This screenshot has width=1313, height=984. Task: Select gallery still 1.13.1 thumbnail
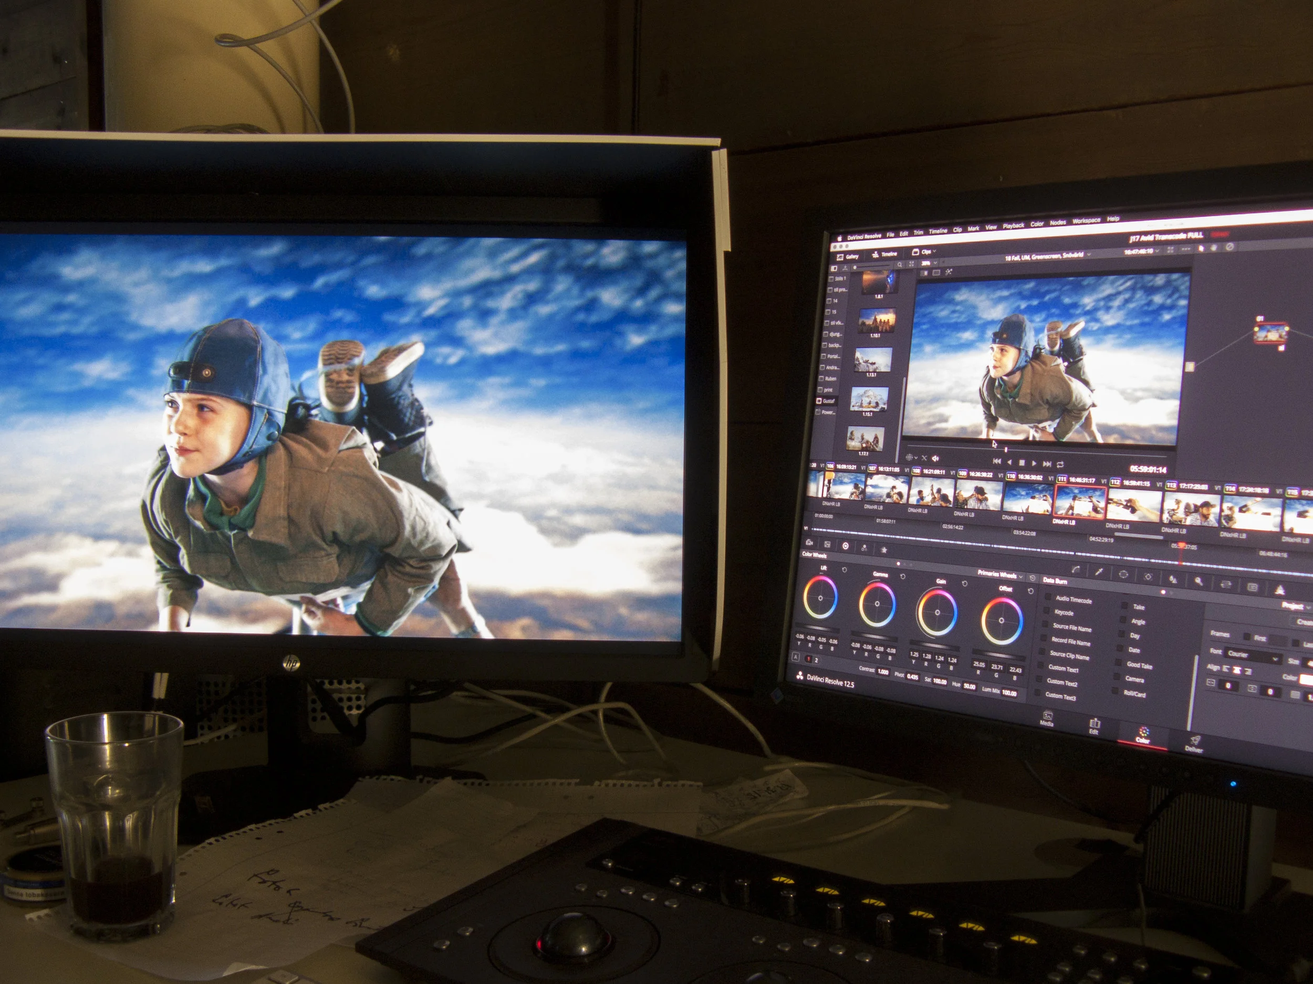tap(873, 359)
